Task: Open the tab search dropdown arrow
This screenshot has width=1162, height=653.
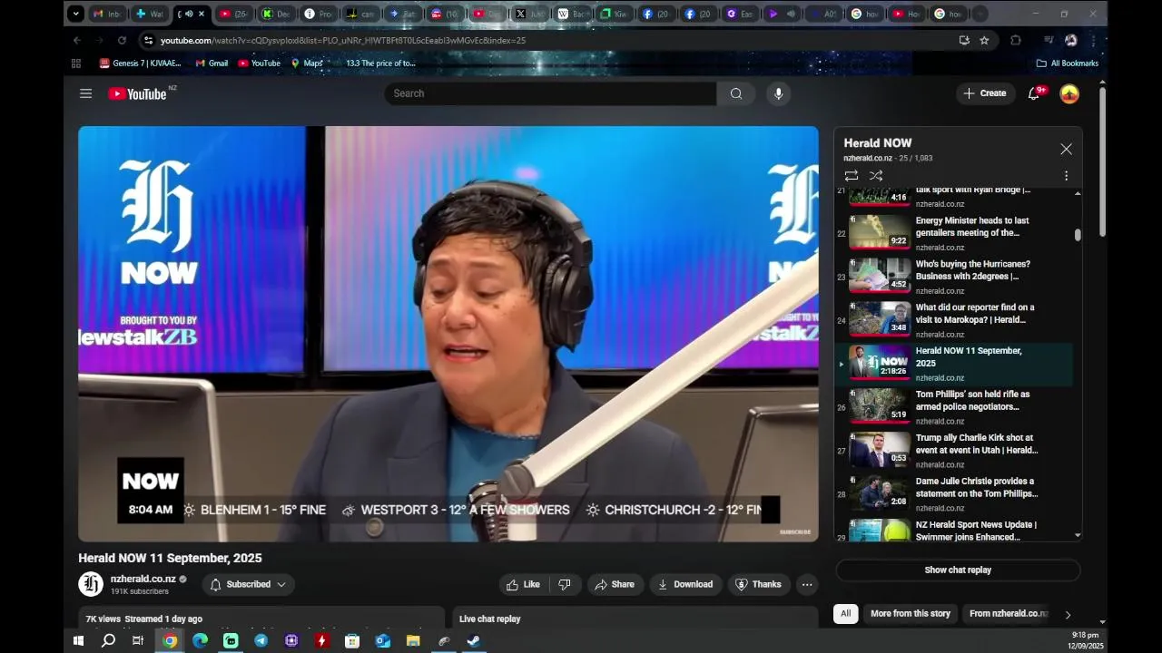Action: click(x=76, y=14)
